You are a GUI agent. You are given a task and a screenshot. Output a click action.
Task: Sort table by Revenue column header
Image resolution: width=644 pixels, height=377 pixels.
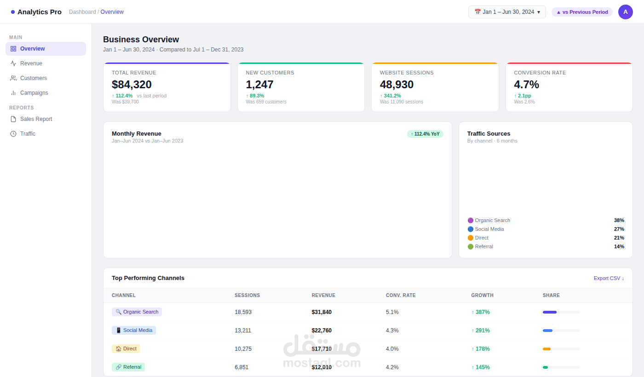coord(323,295)
